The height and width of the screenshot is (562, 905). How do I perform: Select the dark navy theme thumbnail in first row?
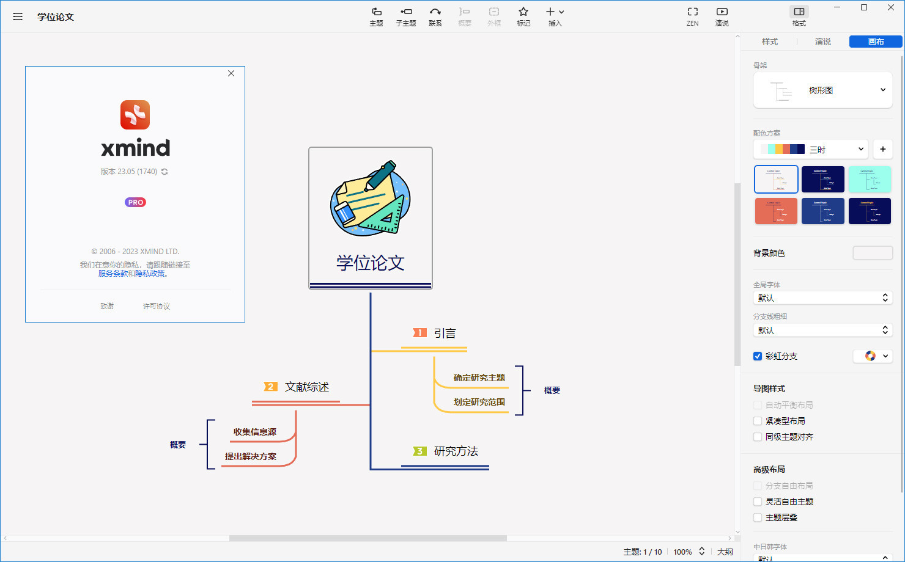pyautogui.click(x=823, y=179)
